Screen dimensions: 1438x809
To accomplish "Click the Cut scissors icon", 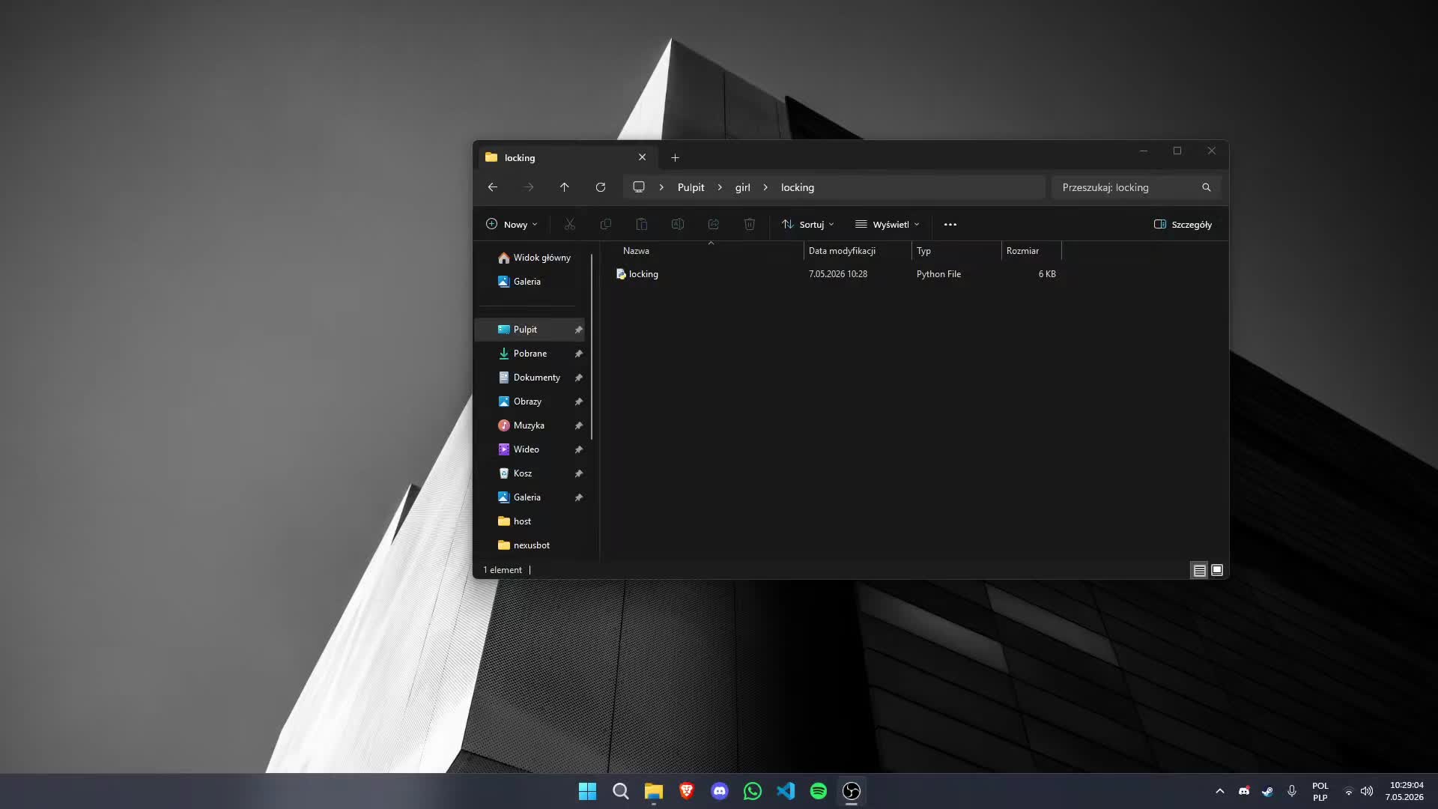I will [x=570, y=224].
